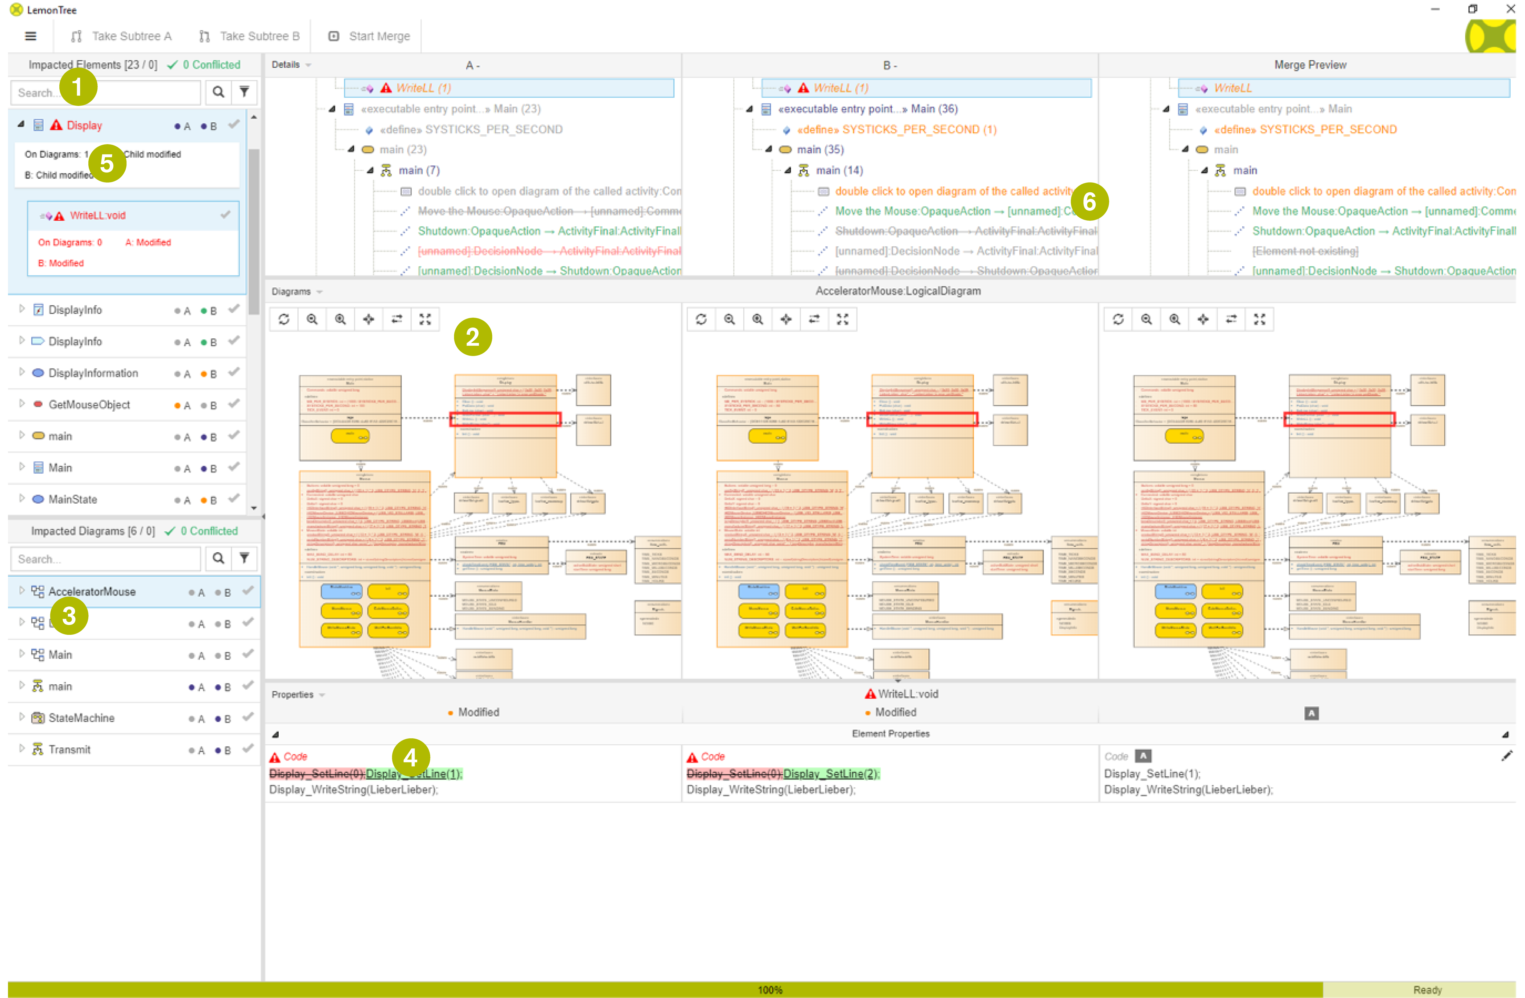Toggle reviewed checkmark on Display row

[234, 124]
